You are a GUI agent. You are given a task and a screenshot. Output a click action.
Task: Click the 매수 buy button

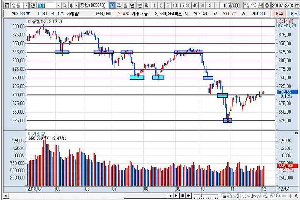(279, 14)
